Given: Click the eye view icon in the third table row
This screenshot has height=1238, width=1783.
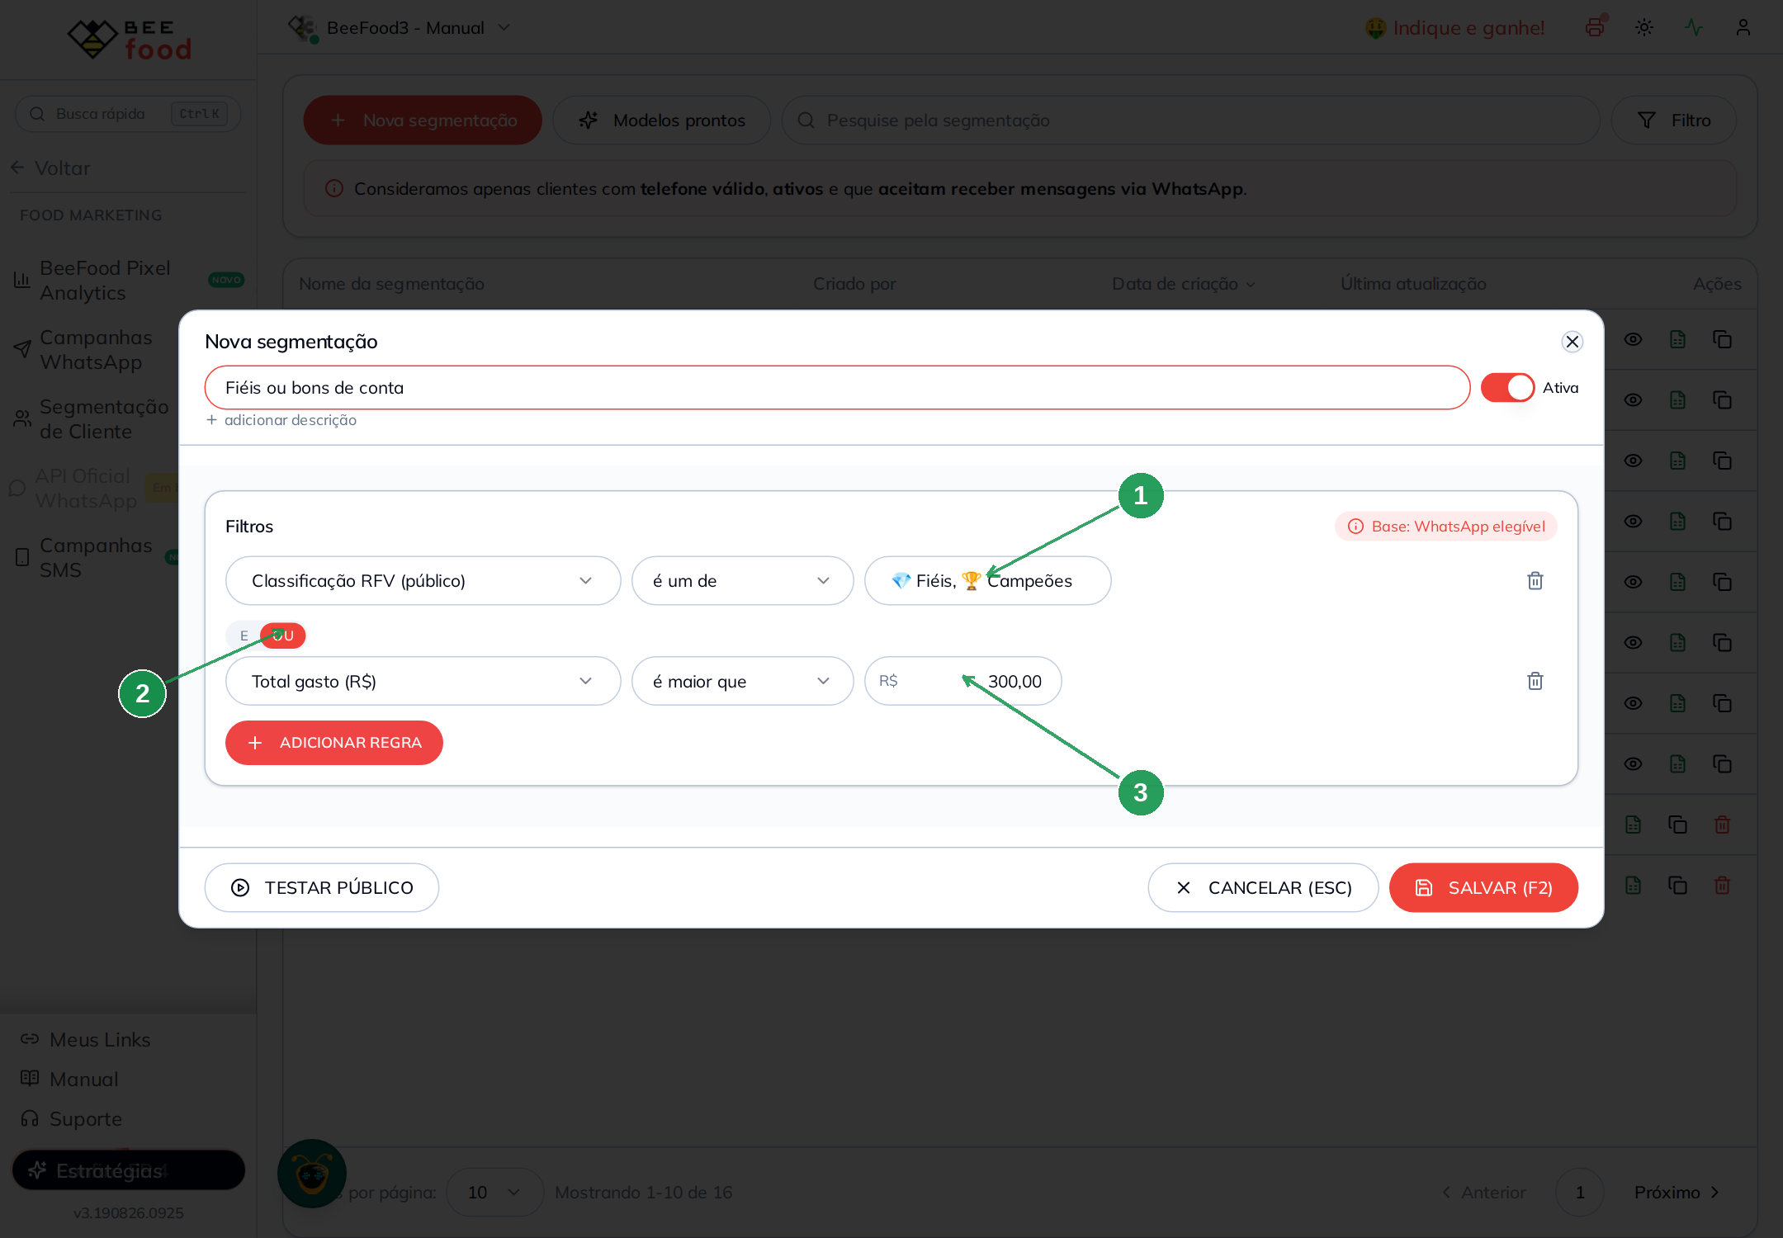Looking at the screenshot, I should pyautogui.click(x=1633, y=461).
